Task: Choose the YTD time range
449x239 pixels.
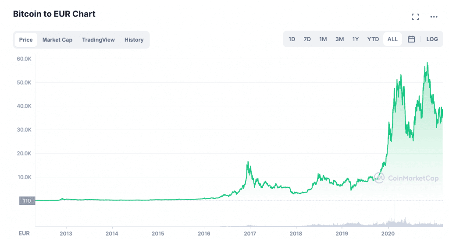Action: point(373,39)
